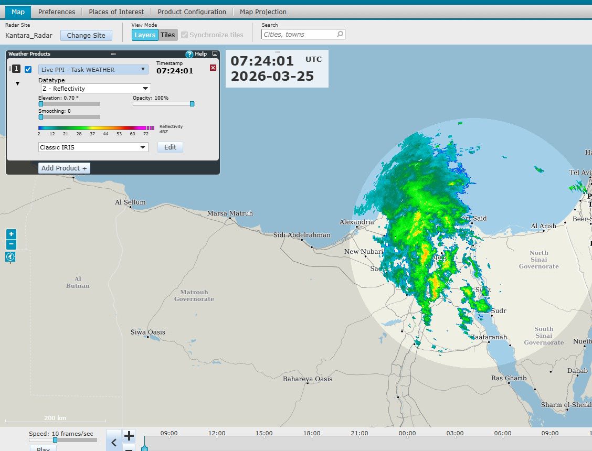Click Add Product + button
Image resolution: width=592 pixels, height=451 pixels.
pyautogui.click(x=64, y=168)
